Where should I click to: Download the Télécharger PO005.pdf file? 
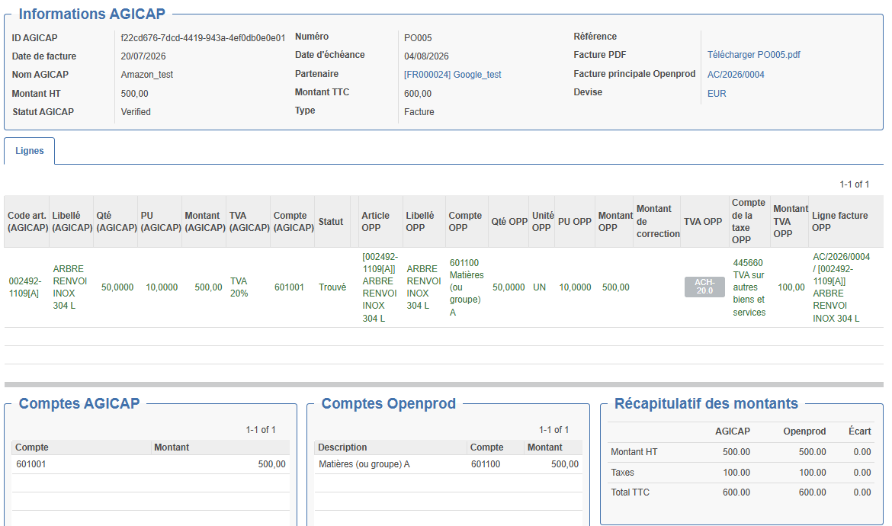point(753,55)
